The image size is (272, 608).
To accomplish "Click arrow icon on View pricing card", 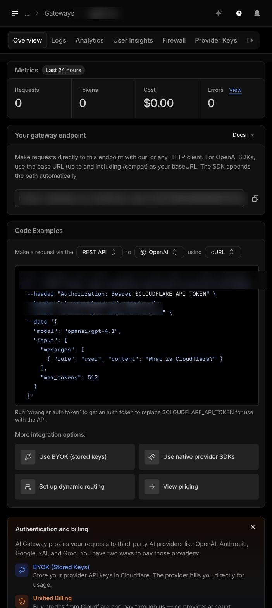I will tap(152, 487).
